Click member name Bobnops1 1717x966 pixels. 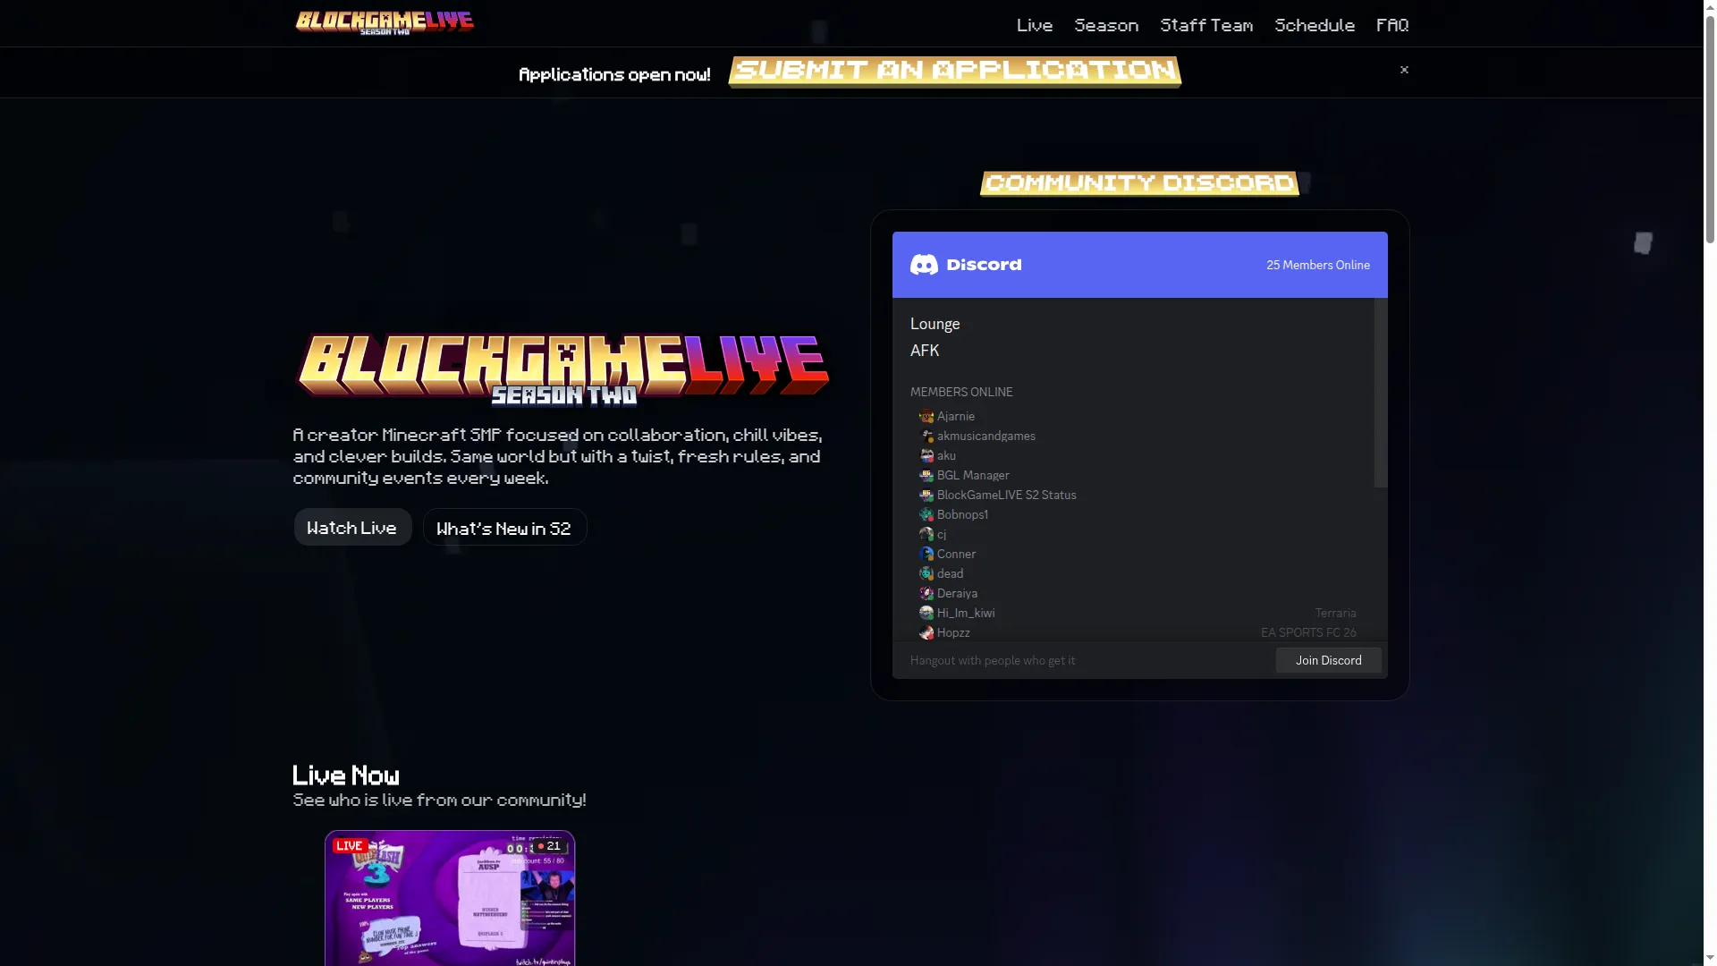tap(962, 514)
